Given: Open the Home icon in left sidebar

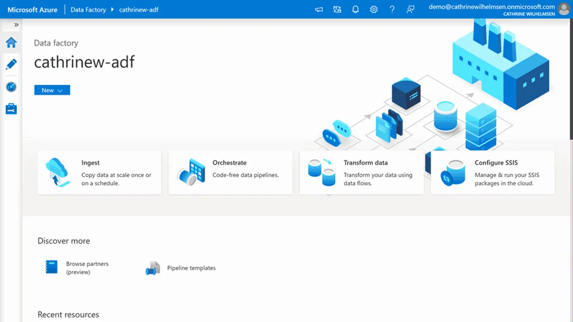Looking at the screenshot, I should tap(11, 42).
